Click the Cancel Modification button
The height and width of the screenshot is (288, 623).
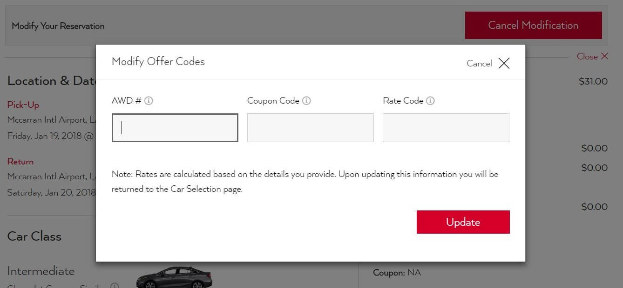point(533,26)
